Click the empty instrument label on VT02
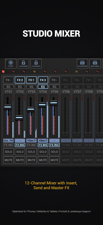The image size is (103, 225). point(20,141)
